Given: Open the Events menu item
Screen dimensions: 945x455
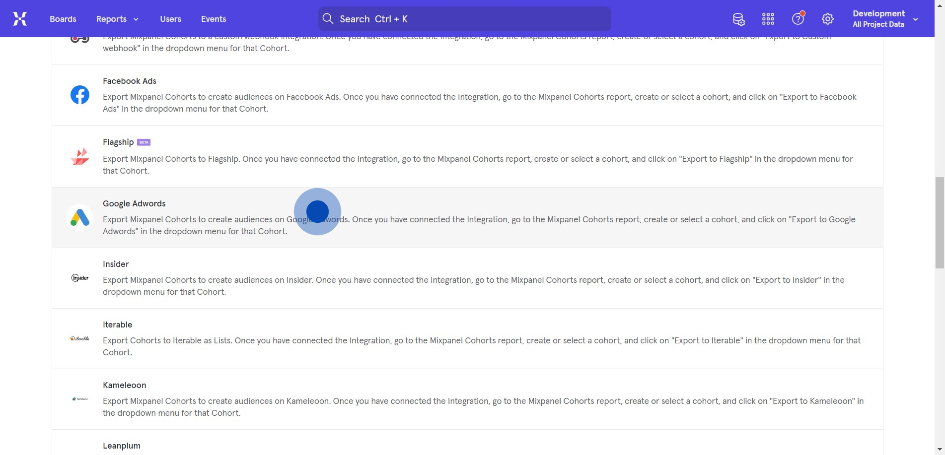Looking at the screenshot, I should (x=214, y=19).
